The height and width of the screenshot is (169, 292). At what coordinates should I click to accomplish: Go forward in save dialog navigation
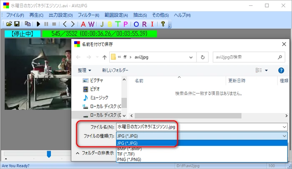click(x=89, y=57)
